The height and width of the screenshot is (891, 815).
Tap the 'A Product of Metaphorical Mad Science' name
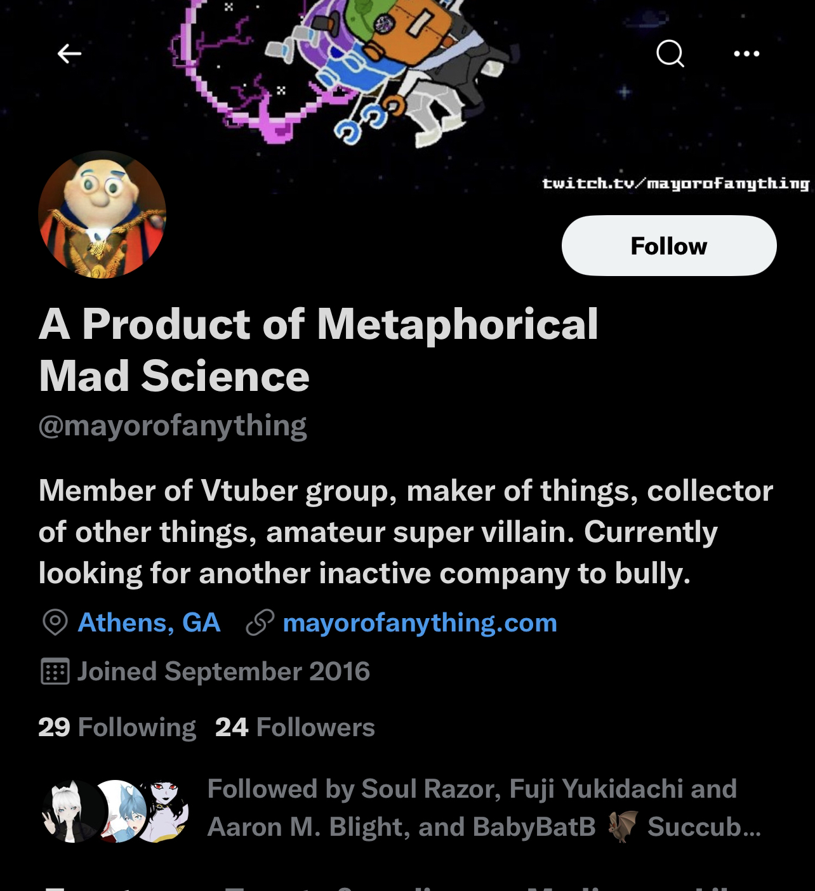pyautogui.click(x=317, y=350)
